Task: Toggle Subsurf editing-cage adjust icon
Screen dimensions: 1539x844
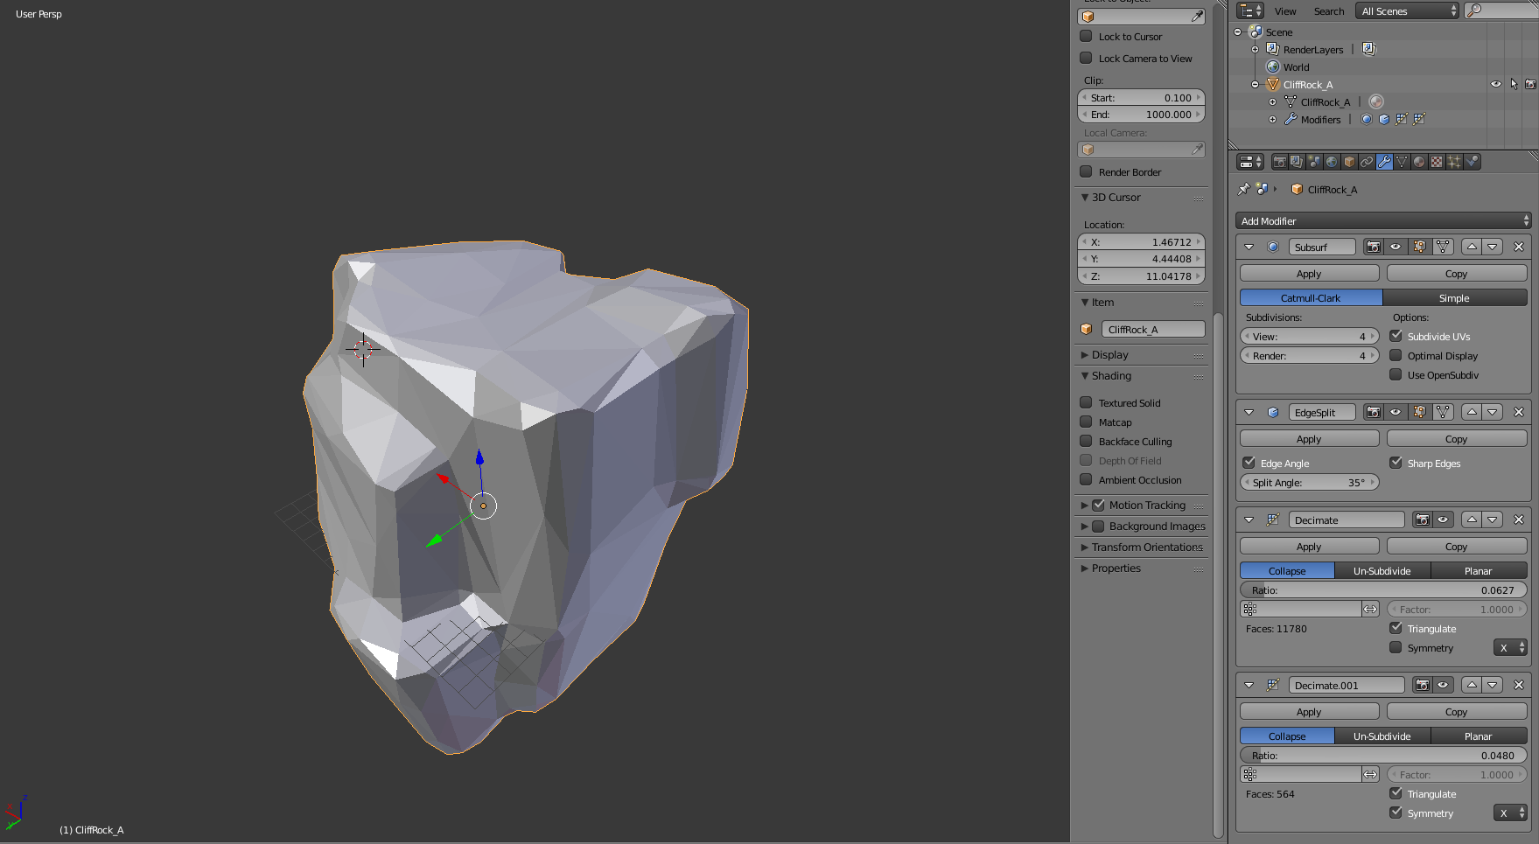Action: 1443,247
